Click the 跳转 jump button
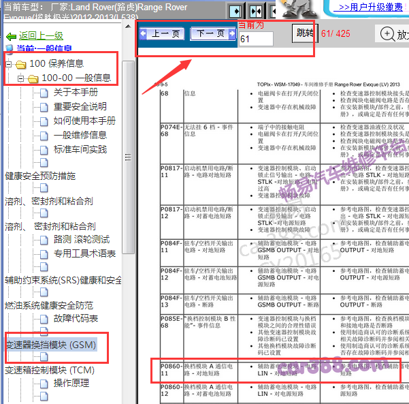 click(305, 33)
